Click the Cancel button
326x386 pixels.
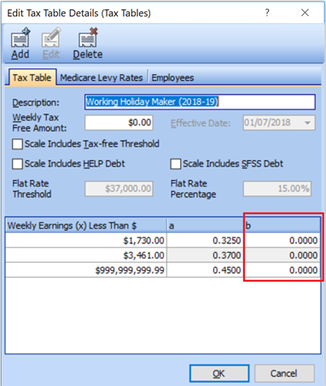(284, 373)
